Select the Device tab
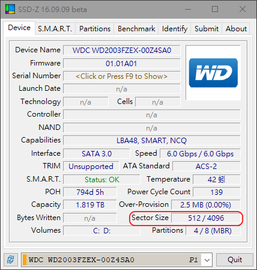The width and height of the screenshot is (257, 270). click(19, 28)
